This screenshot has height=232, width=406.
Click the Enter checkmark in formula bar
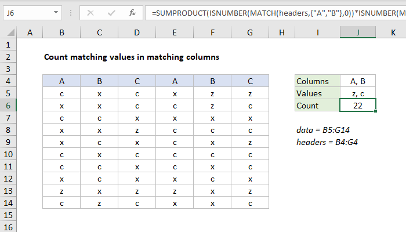111,12
